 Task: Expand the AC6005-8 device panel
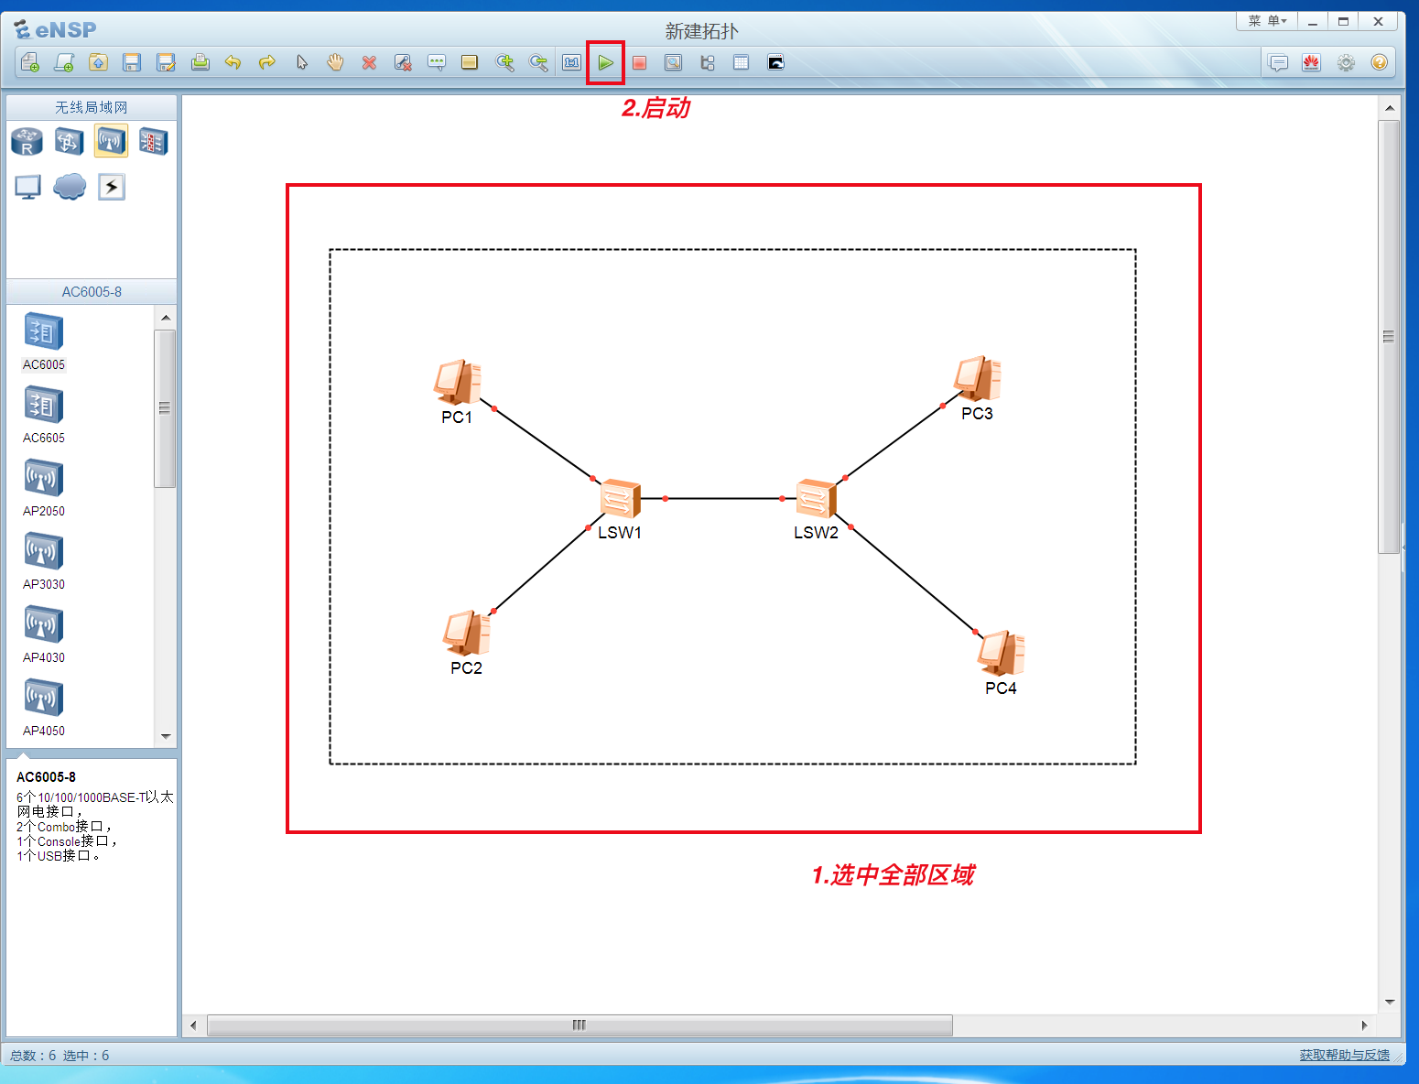91,291
